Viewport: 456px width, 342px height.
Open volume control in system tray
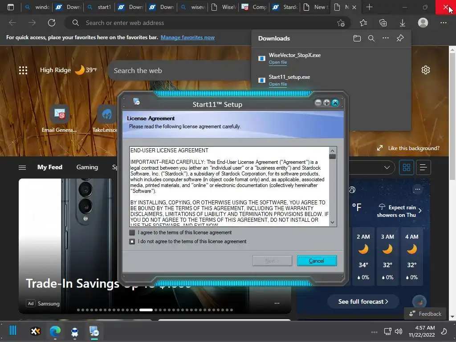click(399, 331)
